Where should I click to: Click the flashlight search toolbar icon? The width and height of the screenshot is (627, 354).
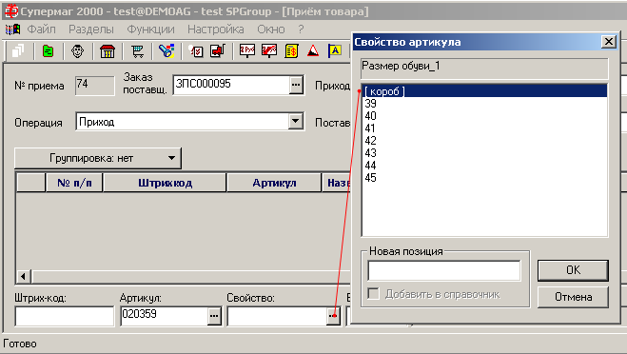coord(167,51)
